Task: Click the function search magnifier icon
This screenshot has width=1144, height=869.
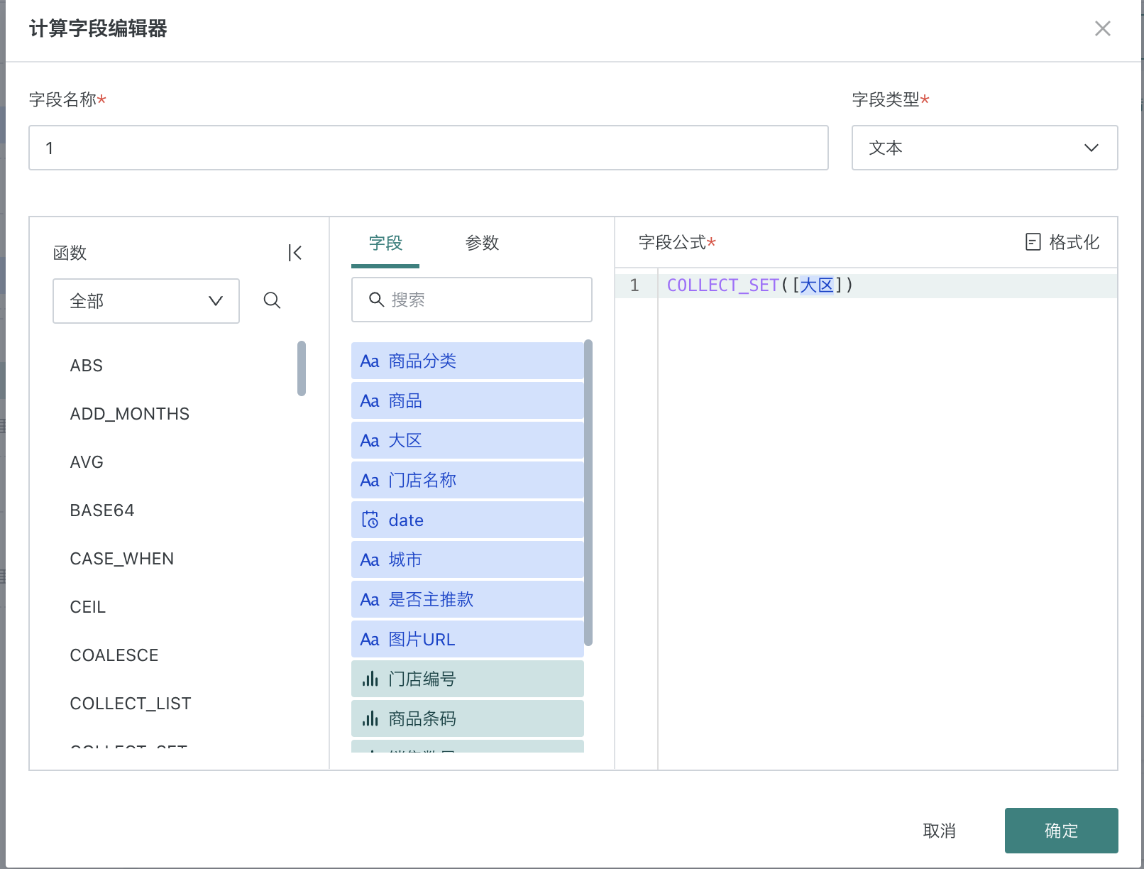Action: 272,300
